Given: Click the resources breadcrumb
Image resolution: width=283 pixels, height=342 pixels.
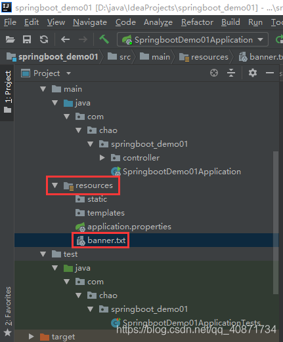Looking at the screenshot, I should (204, 57).
